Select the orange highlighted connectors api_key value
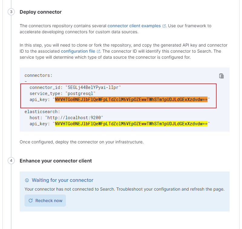This screenshot has height=229, width=242. [131, 100]
